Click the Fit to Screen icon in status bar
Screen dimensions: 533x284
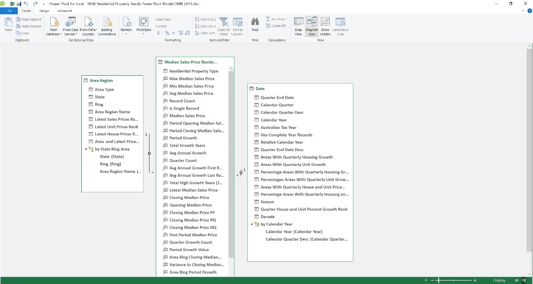click(426, 280)
